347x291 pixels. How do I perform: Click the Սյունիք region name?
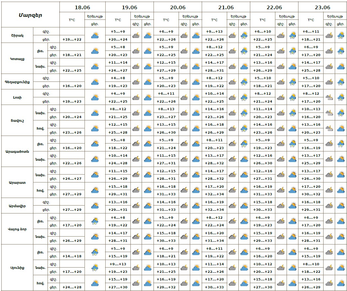pos(17,268)
